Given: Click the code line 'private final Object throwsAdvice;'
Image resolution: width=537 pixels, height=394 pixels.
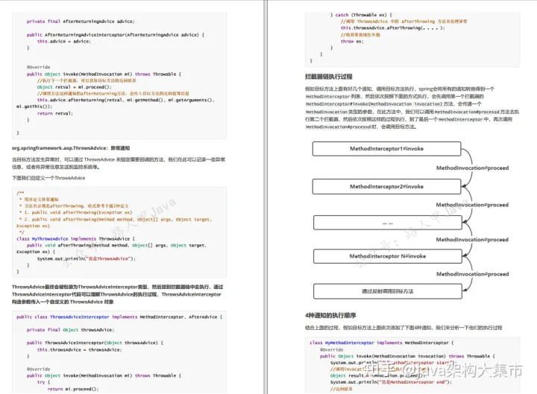Looking at the screenshot, I should point(70,330).
